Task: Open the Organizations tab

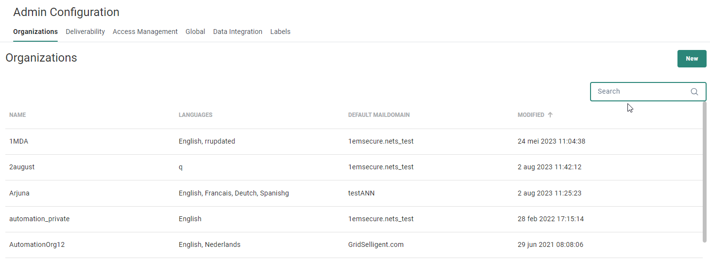Action: (x=35, y=32)
